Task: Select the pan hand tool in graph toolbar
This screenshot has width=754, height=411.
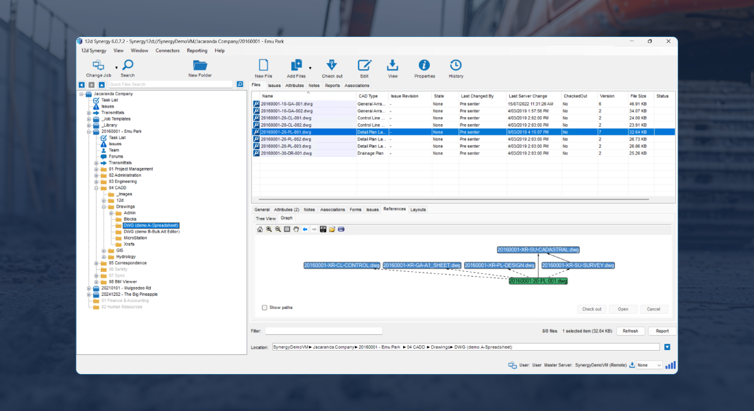Action: pos(296,229)
